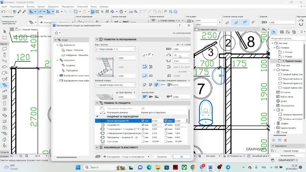Open the Help menu
The height and width of the screenshot is (172, 306).
pyautogui.click(x=104, y=7)
